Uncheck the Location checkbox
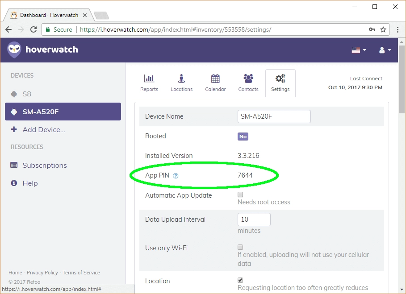406x294 pixels. pyautogui.click(x=240, y=280)
